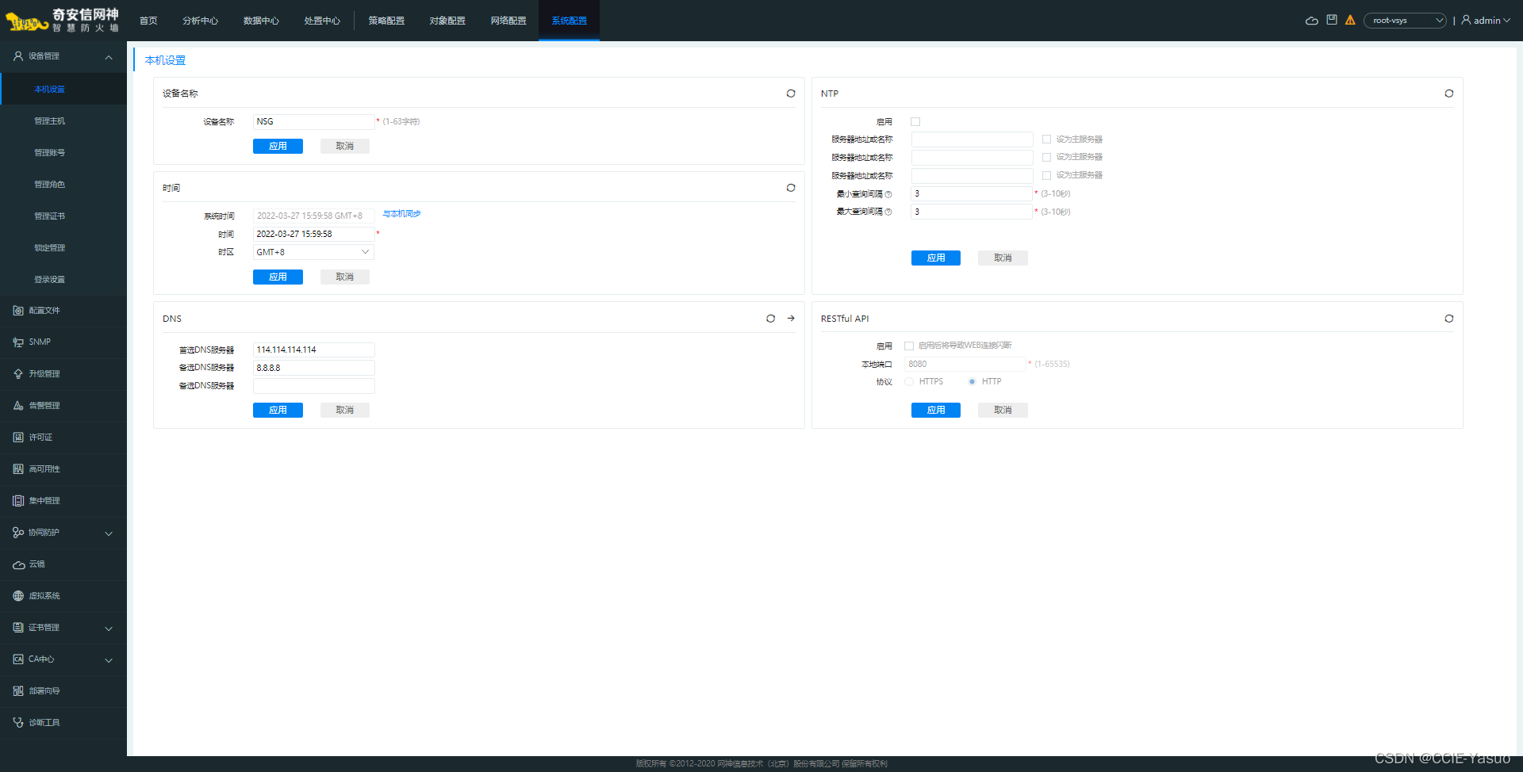
Task: Click the 高可用性 sidebar icon
Action: click(18, 469)
